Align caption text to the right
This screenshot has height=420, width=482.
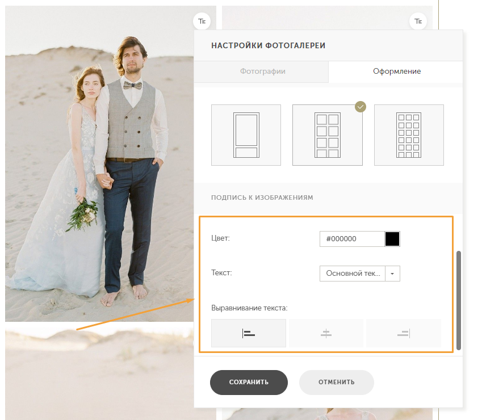click(403, 333)
